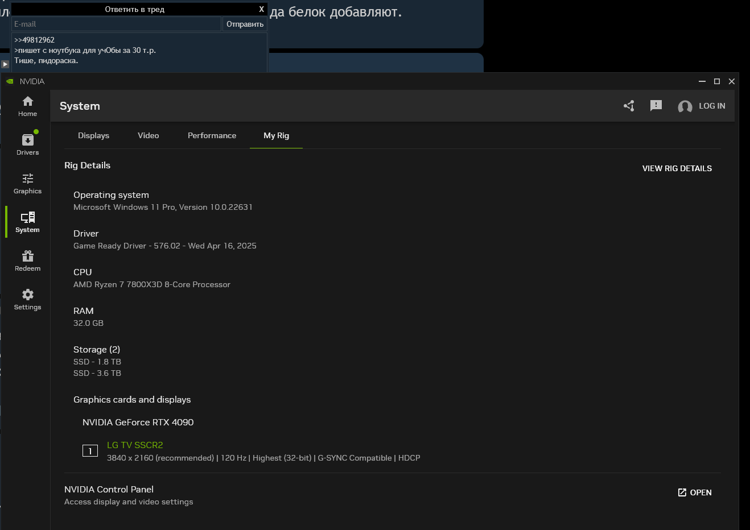The height and width of the screenshot is (530, 750).
Task: Click the LG TV SSCR2 display link
Action: pyautogui.click(x=135, y=445)
